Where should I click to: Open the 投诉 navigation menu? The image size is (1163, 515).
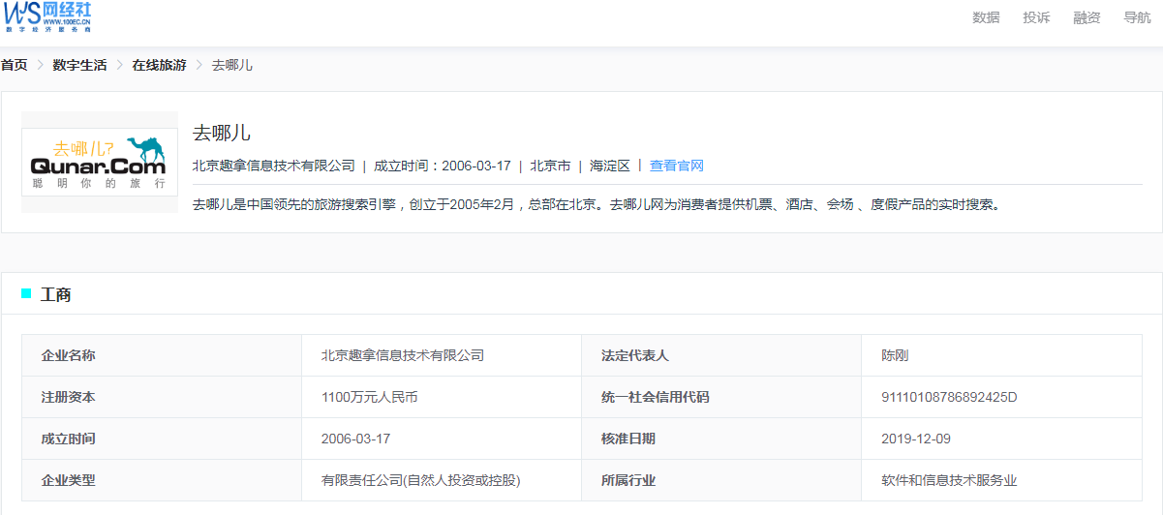pos(1036,17)
